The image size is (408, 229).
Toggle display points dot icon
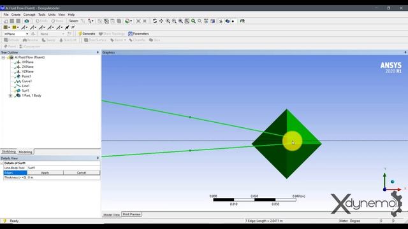tap(233, 21)
